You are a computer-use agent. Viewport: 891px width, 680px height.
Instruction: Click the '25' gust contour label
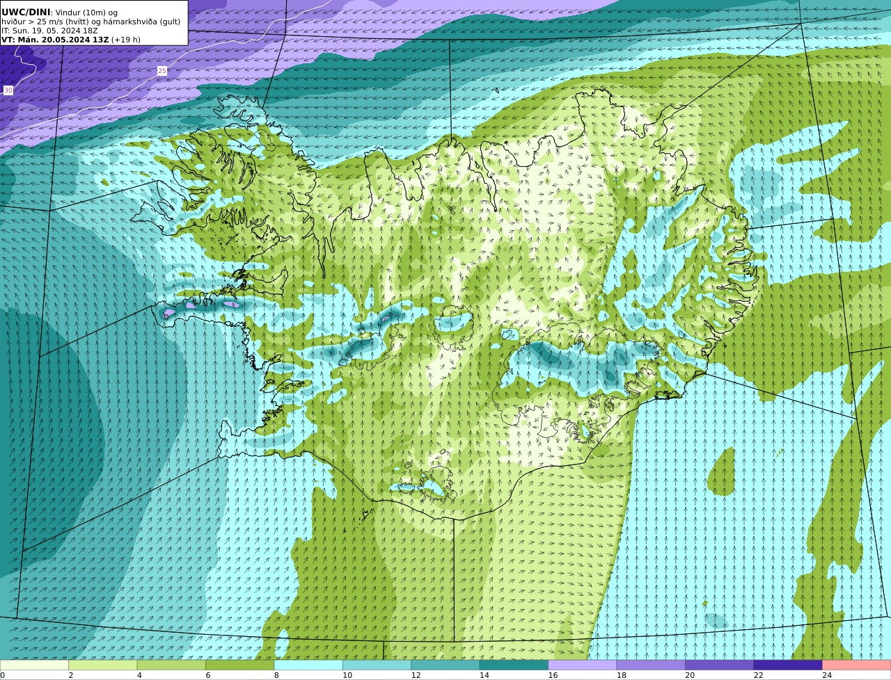tap(161, 71)
